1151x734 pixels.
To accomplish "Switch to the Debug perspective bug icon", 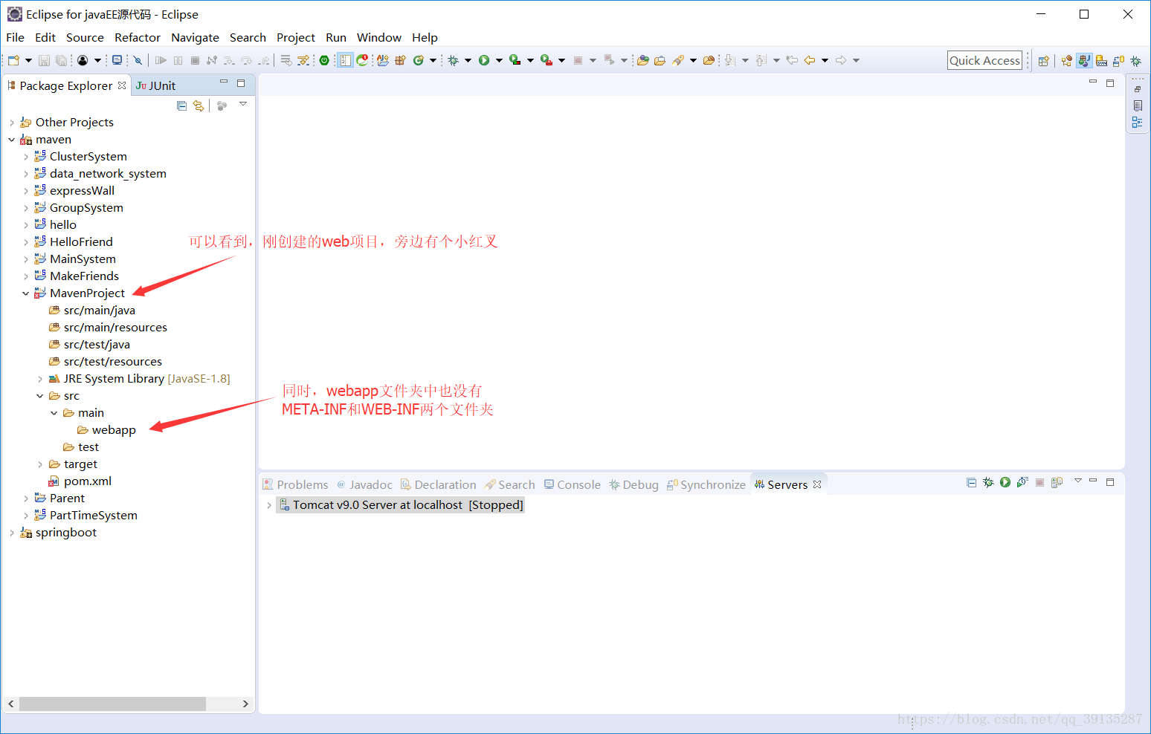I will click(1135, 61).
